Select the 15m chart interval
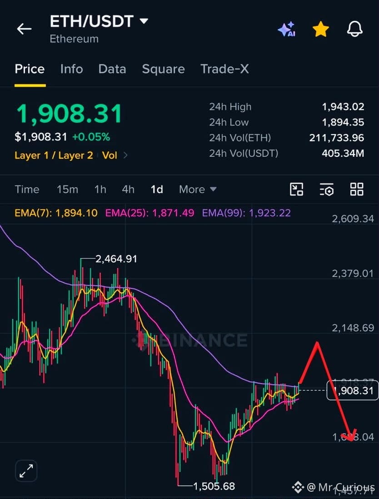The width and height of the screenshot is (379, 499). (x=67, y=190)
